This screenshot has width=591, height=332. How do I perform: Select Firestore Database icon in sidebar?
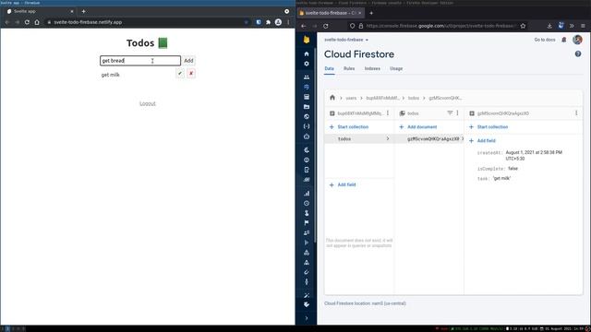(307, 87)
